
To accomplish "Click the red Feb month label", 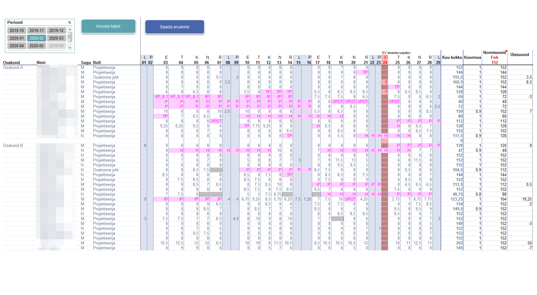I will pos(494,57).
